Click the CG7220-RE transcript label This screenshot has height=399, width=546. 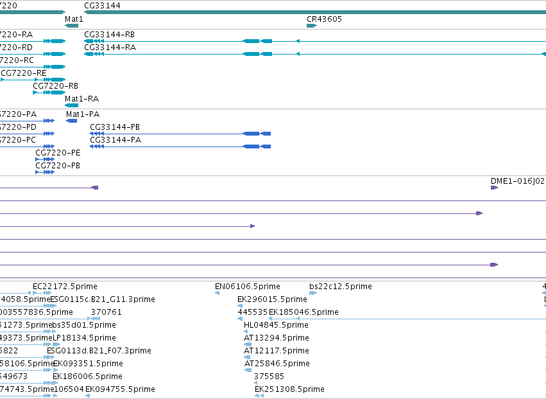[24, 73]
